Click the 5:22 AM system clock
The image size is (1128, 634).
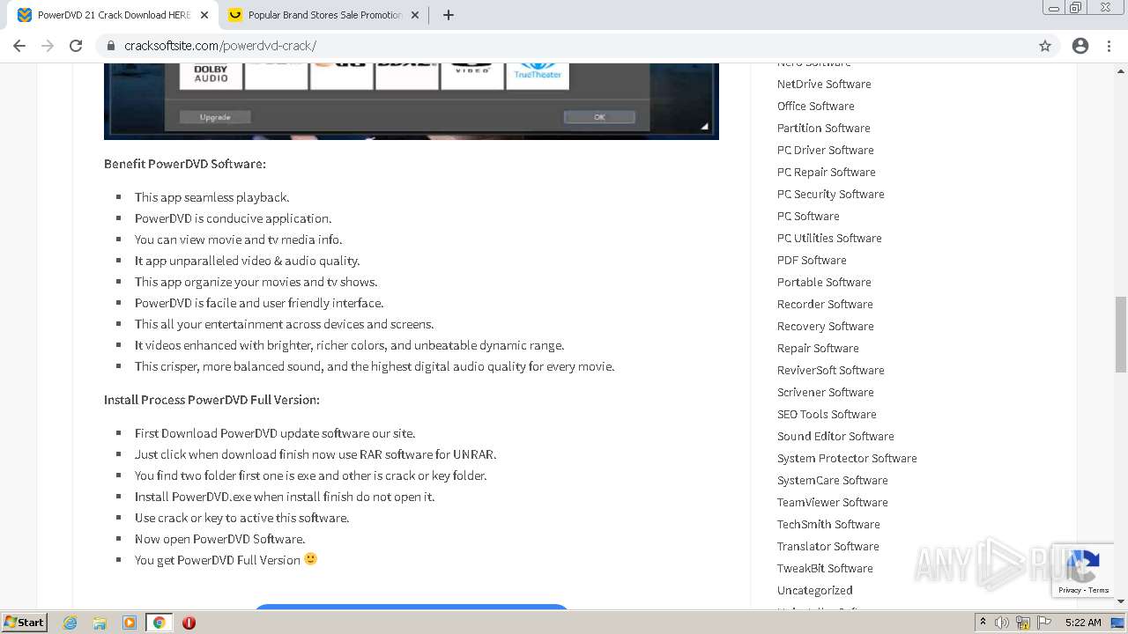pos(1083,623)
